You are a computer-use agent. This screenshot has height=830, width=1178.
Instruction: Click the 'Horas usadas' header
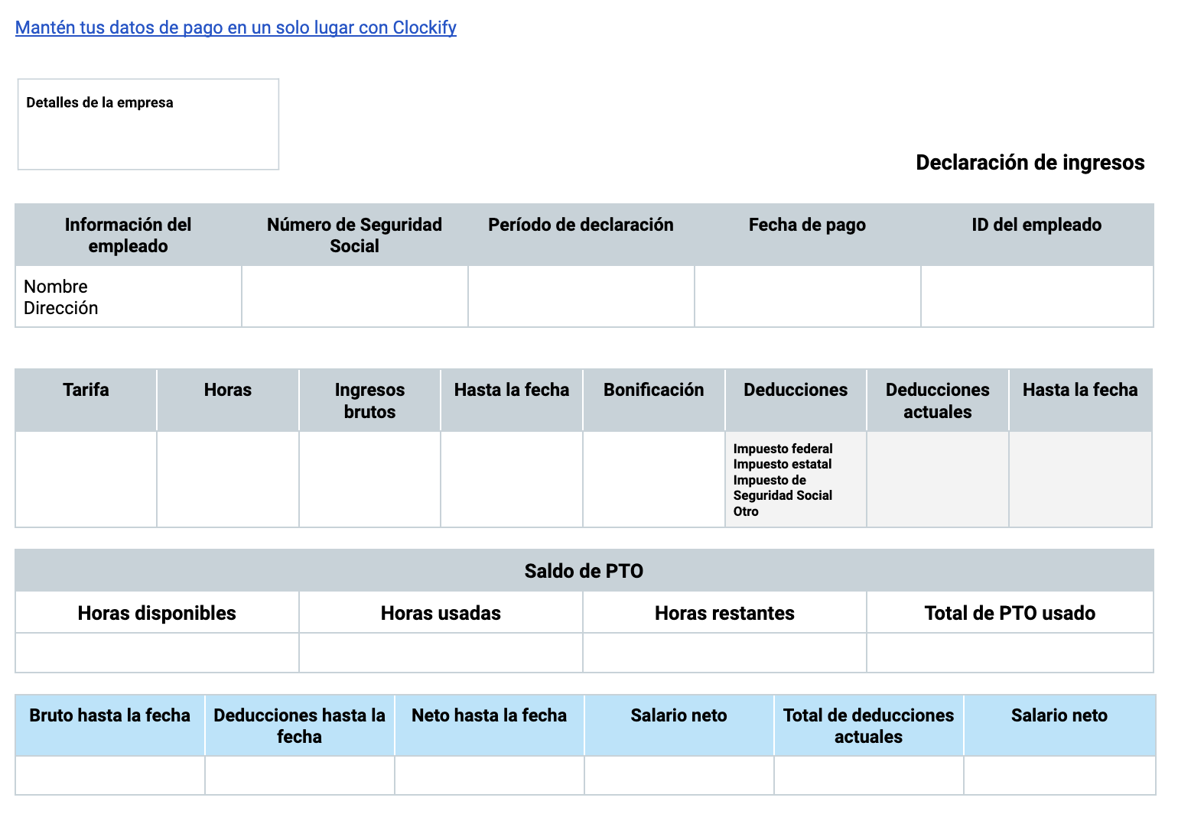coord(441,613)
